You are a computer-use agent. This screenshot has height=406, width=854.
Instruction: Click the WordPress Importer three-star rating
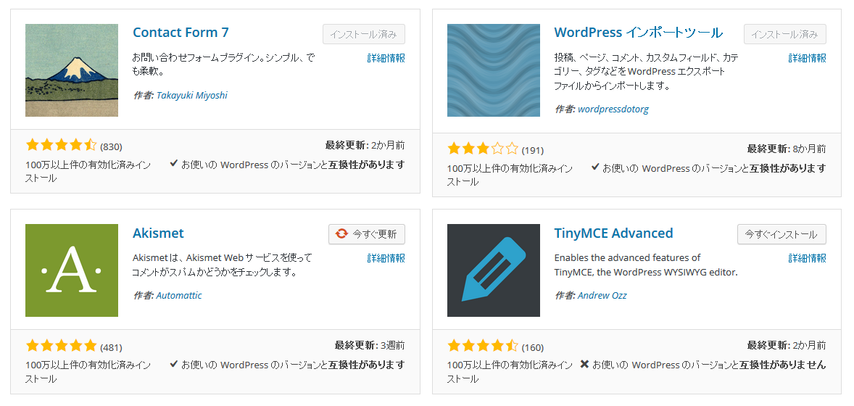coord(483,149)
